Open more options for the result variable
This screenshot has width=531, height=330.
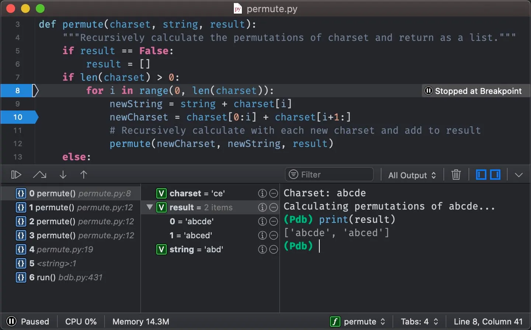273,207
